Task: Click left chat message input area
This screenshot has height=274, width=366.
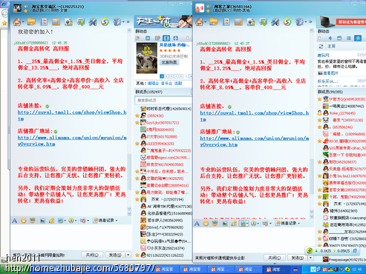Action: [x=71, y=237]
